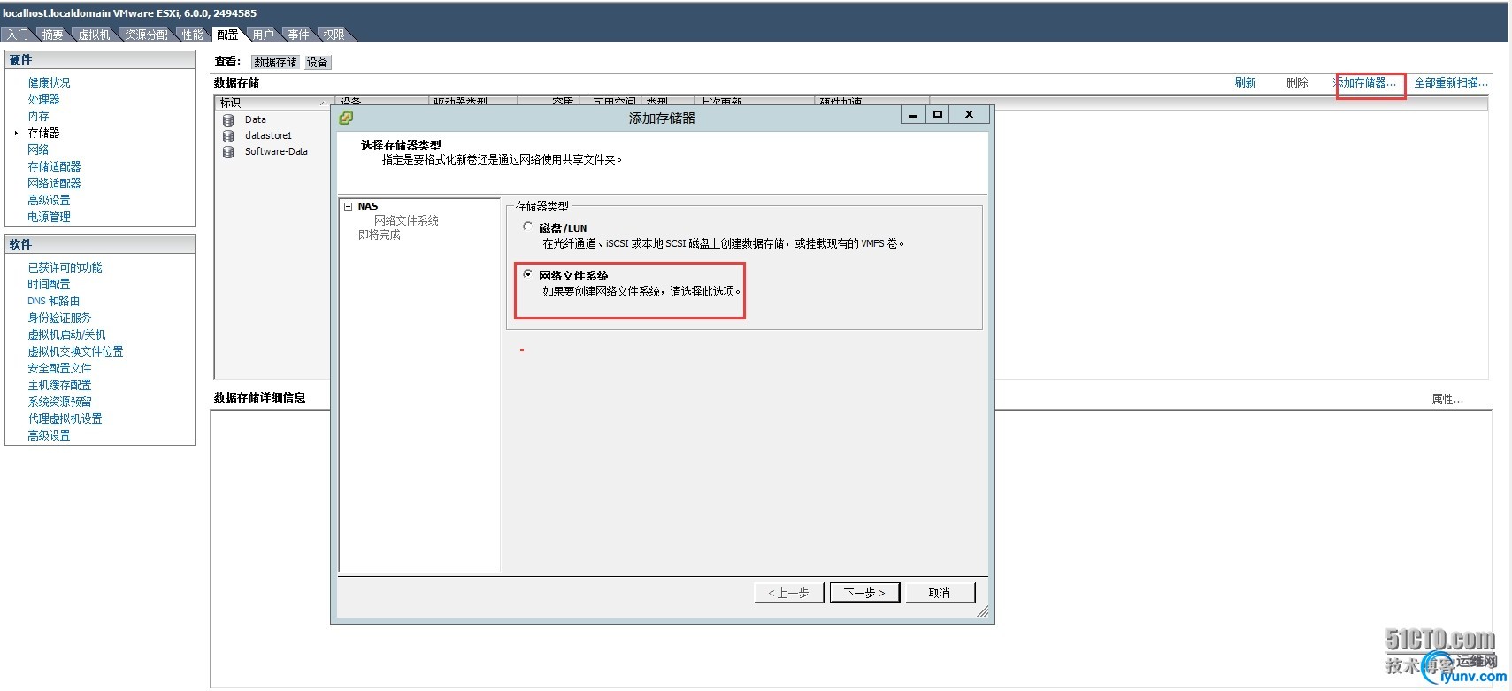Open the 时间配置 settings

(49, 284)
